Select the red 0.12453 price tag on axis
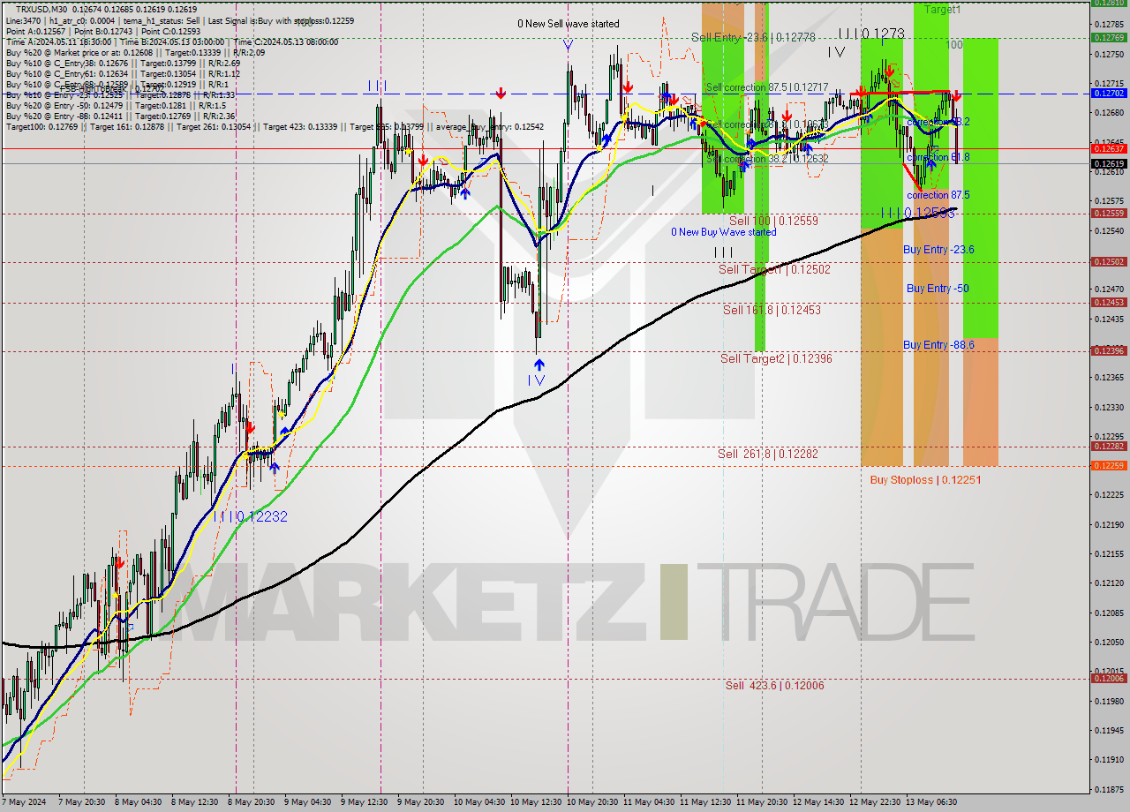Viewport: 1130px width, 812px height. click(x=1109, y=302)
